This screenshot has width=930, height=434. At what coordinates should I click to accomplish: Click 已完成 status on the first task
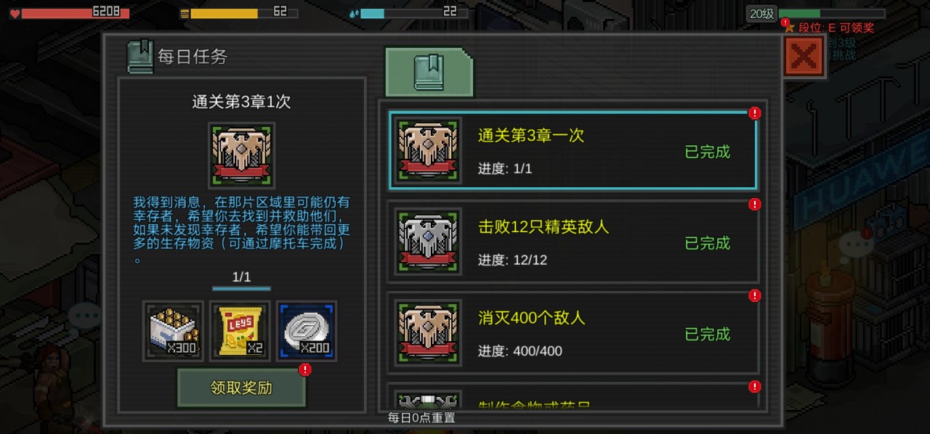(707, 152)
